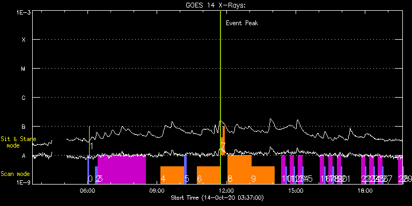Select the large magenta scan block labeled 3
The width and height of the screenshot is (412, 206).
[x=122, y=170]
